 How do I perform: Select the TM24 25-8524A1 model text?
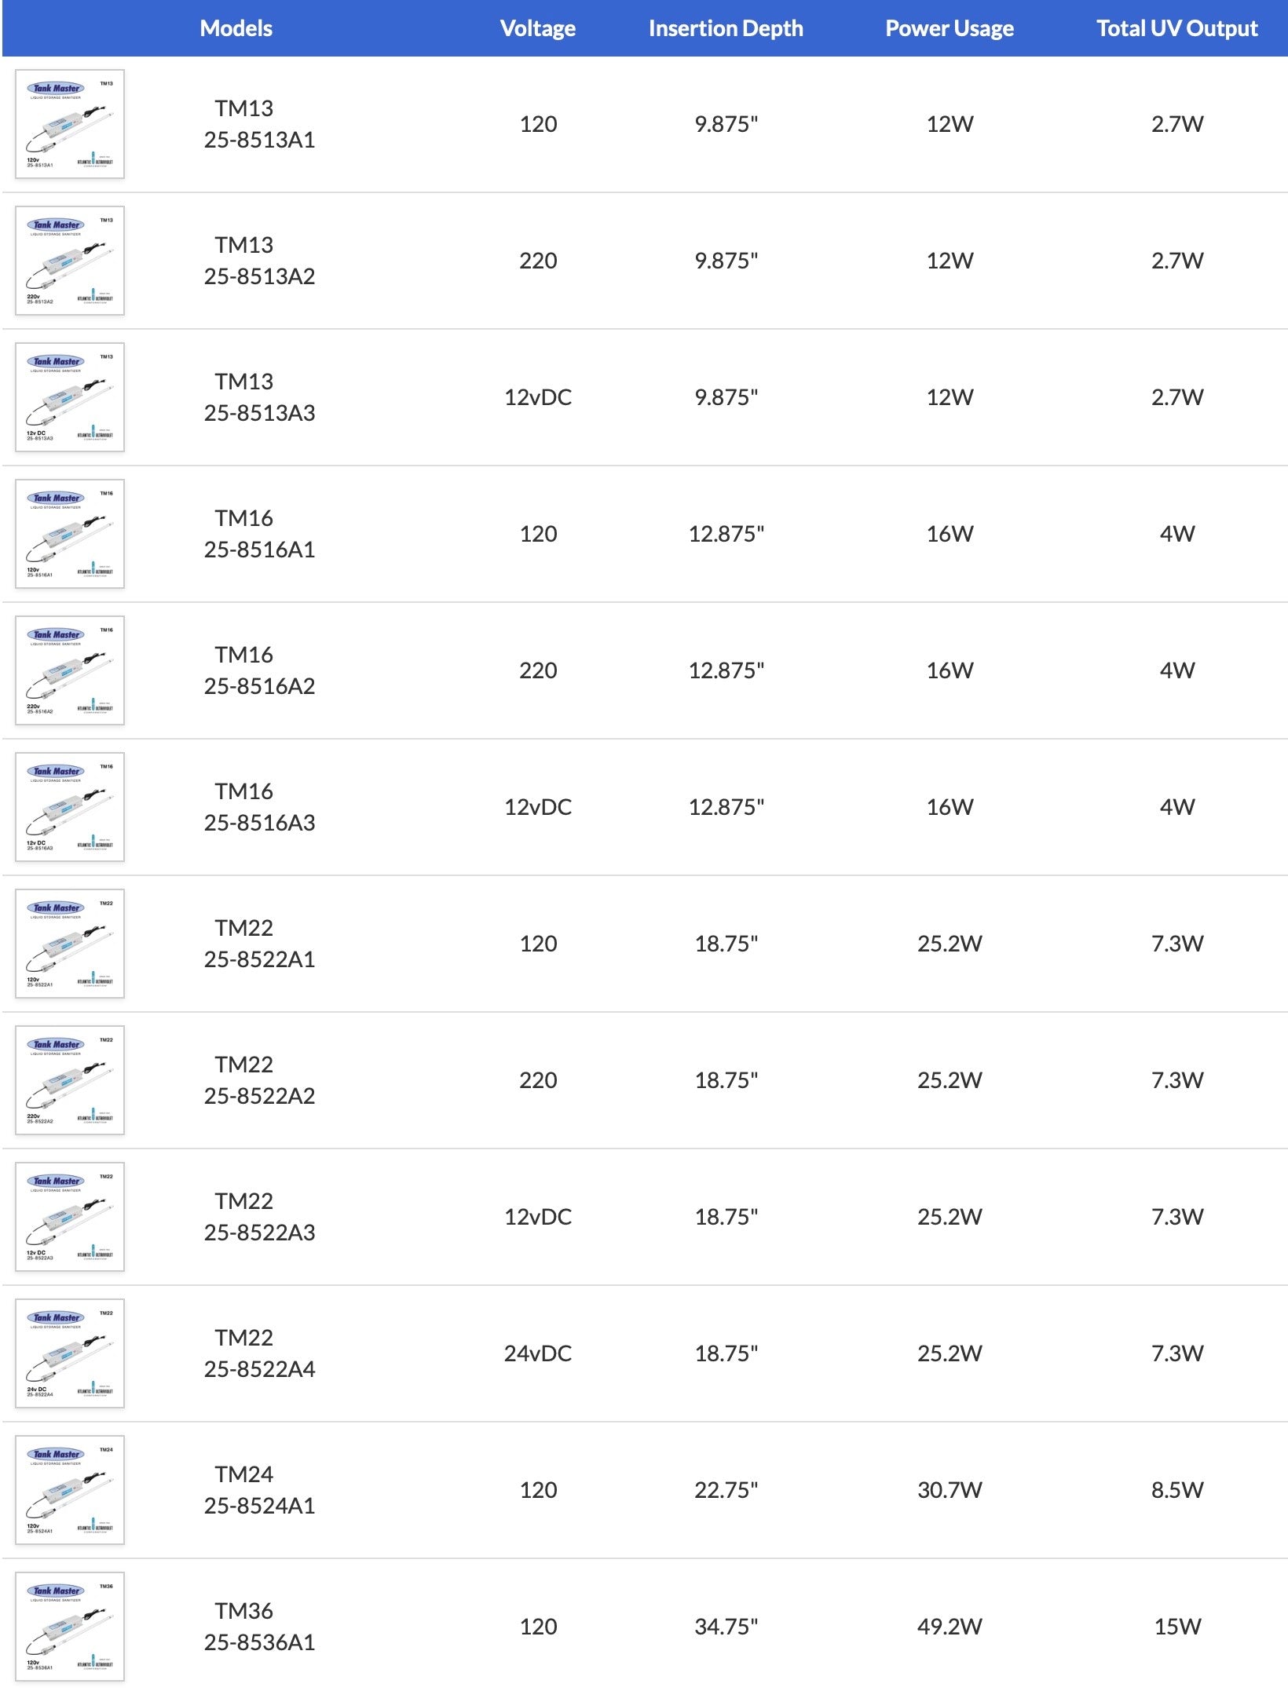coord(259,1490)
